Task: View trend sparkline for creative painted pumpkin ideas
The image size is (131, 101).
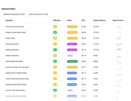Action: pyautogui.click(x=119, y=79)
